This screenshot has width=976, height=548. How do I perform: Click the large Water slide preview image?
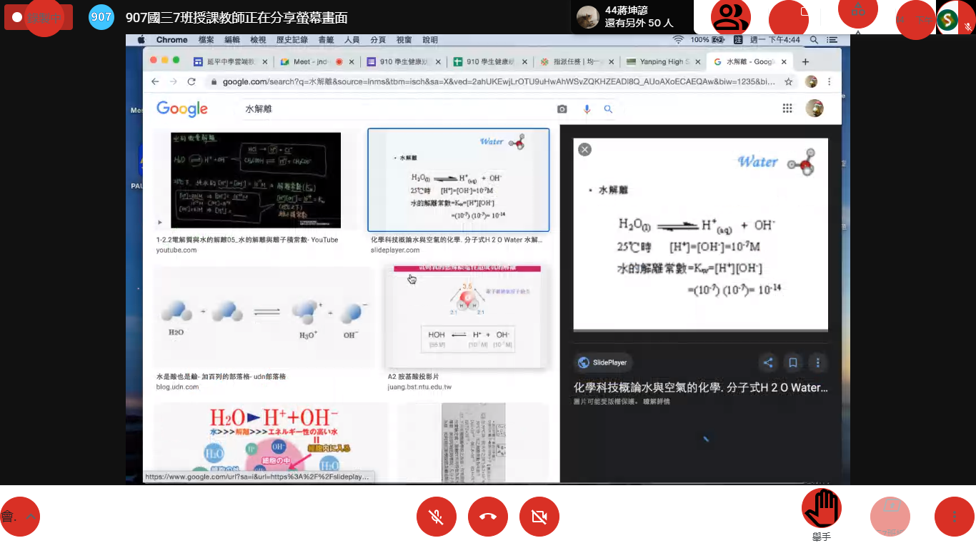[x=700, y=235]
